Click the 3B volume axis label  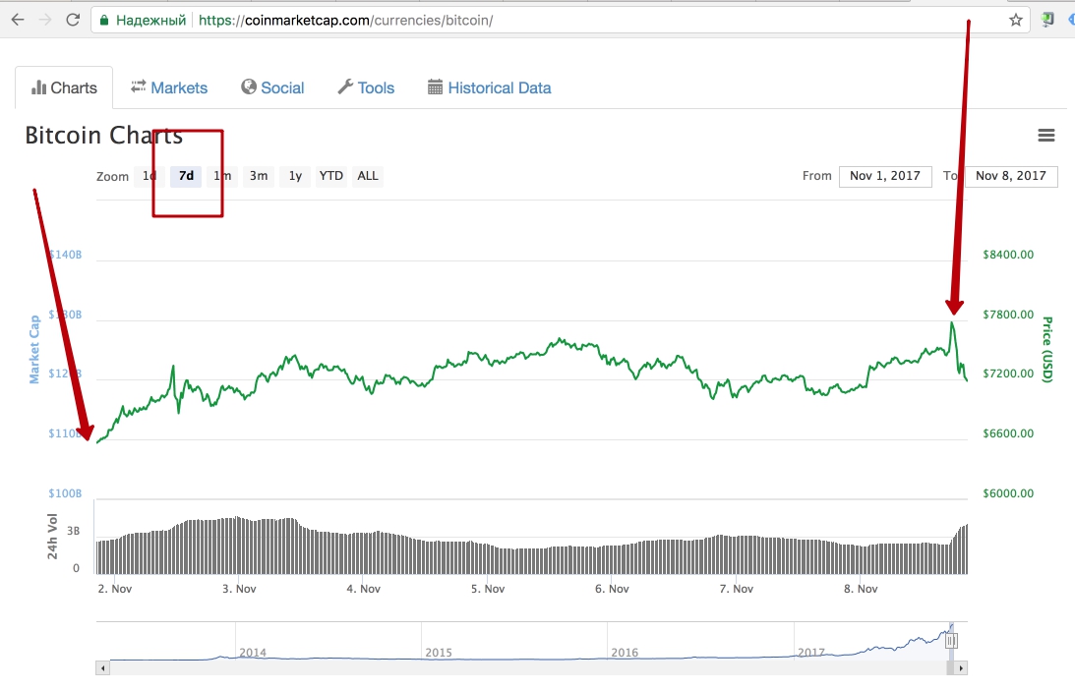pos(74,531)
